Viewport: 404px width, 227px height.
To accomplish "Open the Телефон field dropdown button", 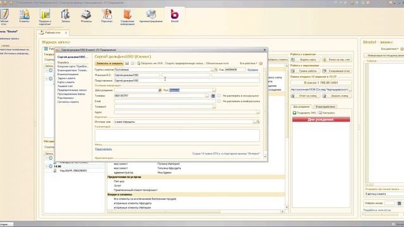I will point(207,96).
